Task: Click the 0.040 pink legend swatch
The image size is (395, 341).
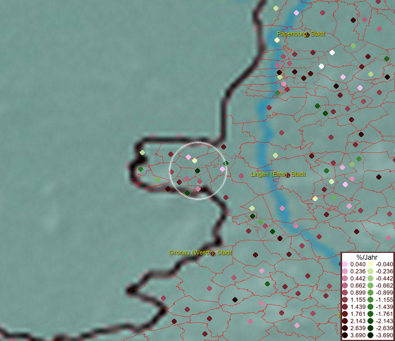Action: 345,264
